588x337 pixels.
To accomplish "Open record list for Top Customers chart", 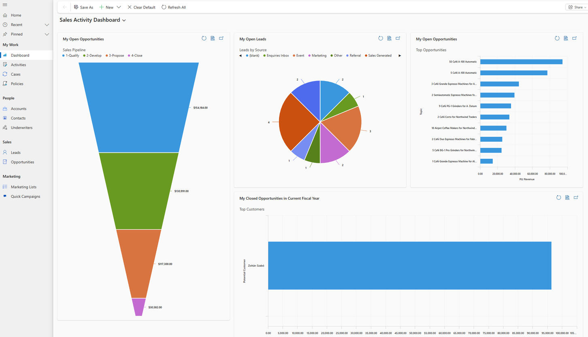I will pos(567,198).
